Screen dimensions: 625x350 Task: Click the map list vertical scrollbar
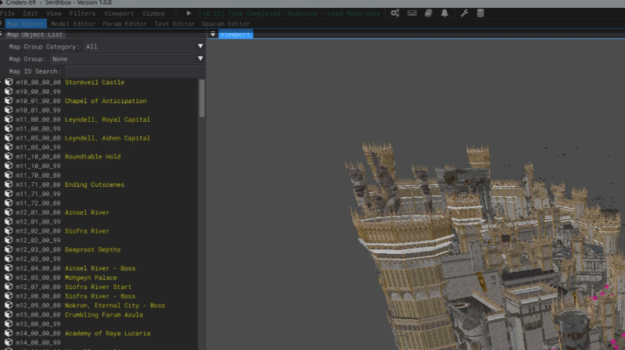pyautogui.click(x=202, y=98)
